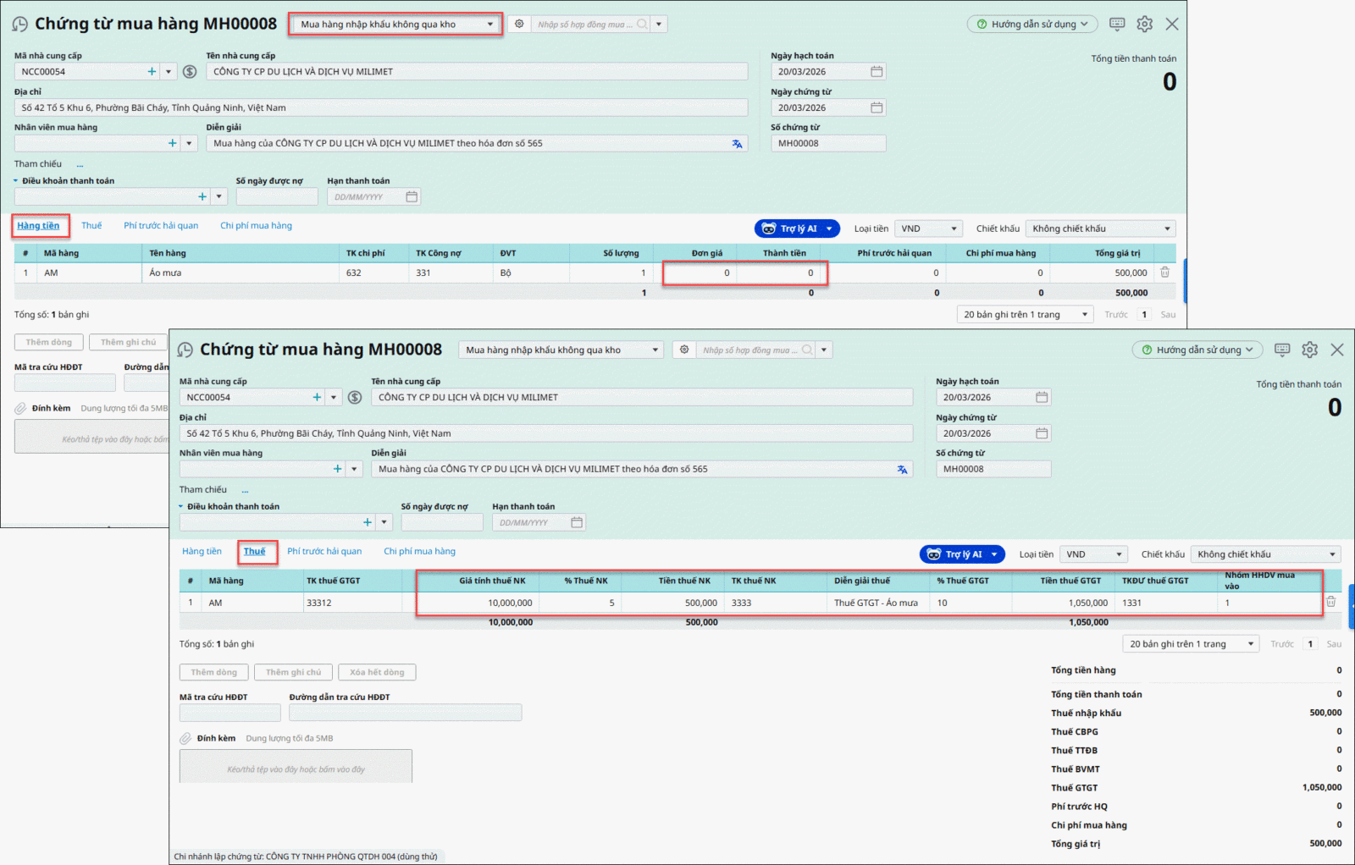Open the settings gear in front window header
This screenshot has height=865, width=1355.
1309,350
